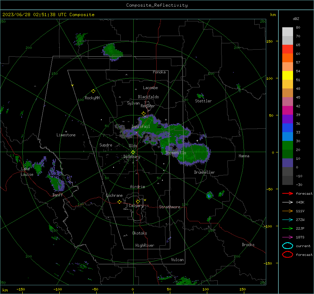Screen dimensions: 314x294
Task: Select the yellow diamond marker under Cochrane
Action: 119,202
